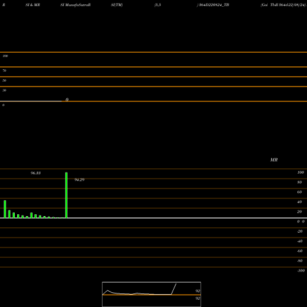This screenshot has height=307, width=307.
Task: Click the "Goi Tbill 364d 22/08/24" title
Action: coord(283,5)
